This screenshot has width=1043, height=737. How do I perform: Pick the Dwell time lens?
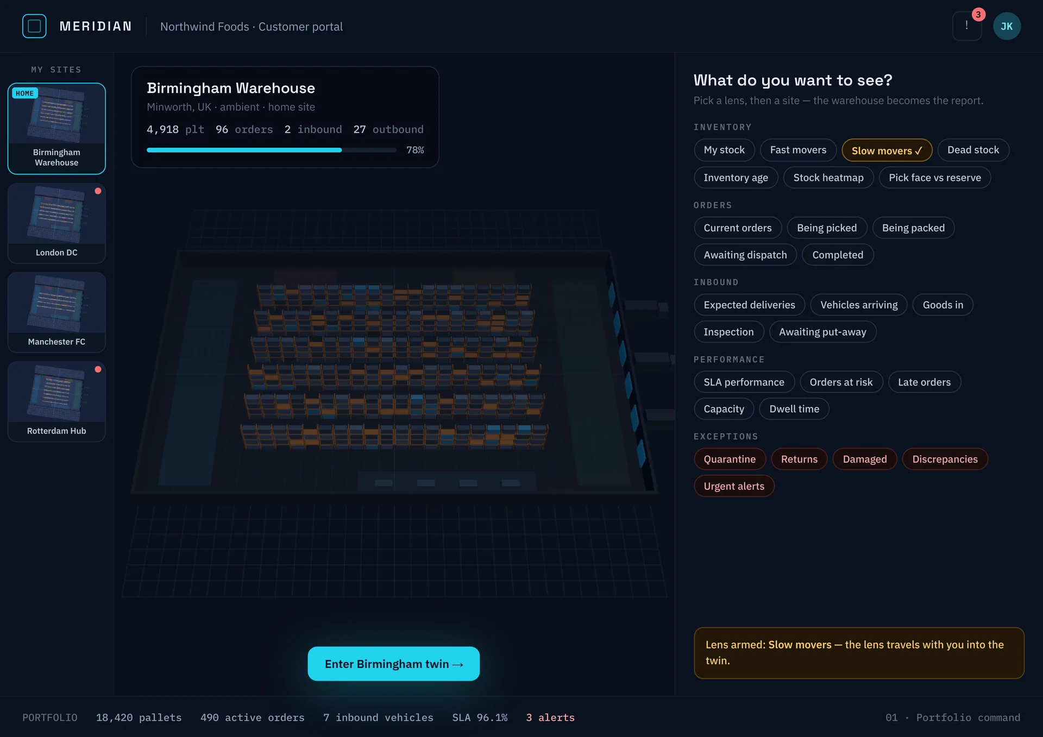pos(794,409)
